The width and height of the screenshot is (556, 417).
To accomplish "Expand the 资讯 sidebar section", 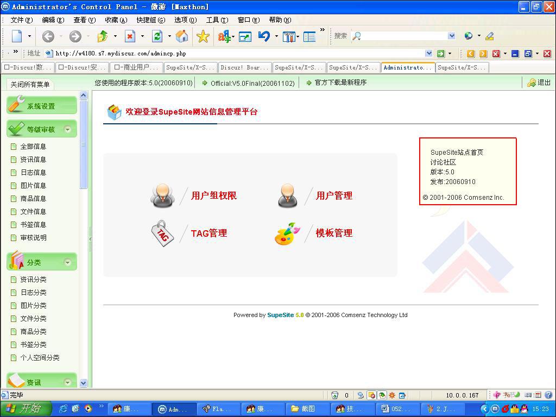I will 67,382.
